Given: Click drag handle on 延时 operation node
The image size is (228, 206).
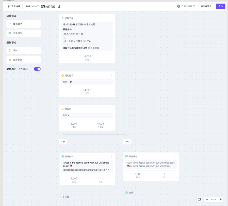Looking at the screenshot, I should pyautogui.click(x=38, y=51).
